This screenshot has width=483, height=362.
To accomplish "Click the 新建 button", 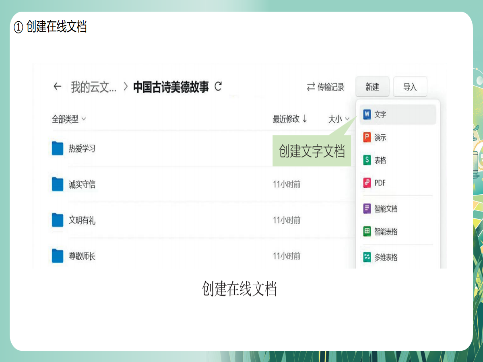I will click(x=372, y=87).
